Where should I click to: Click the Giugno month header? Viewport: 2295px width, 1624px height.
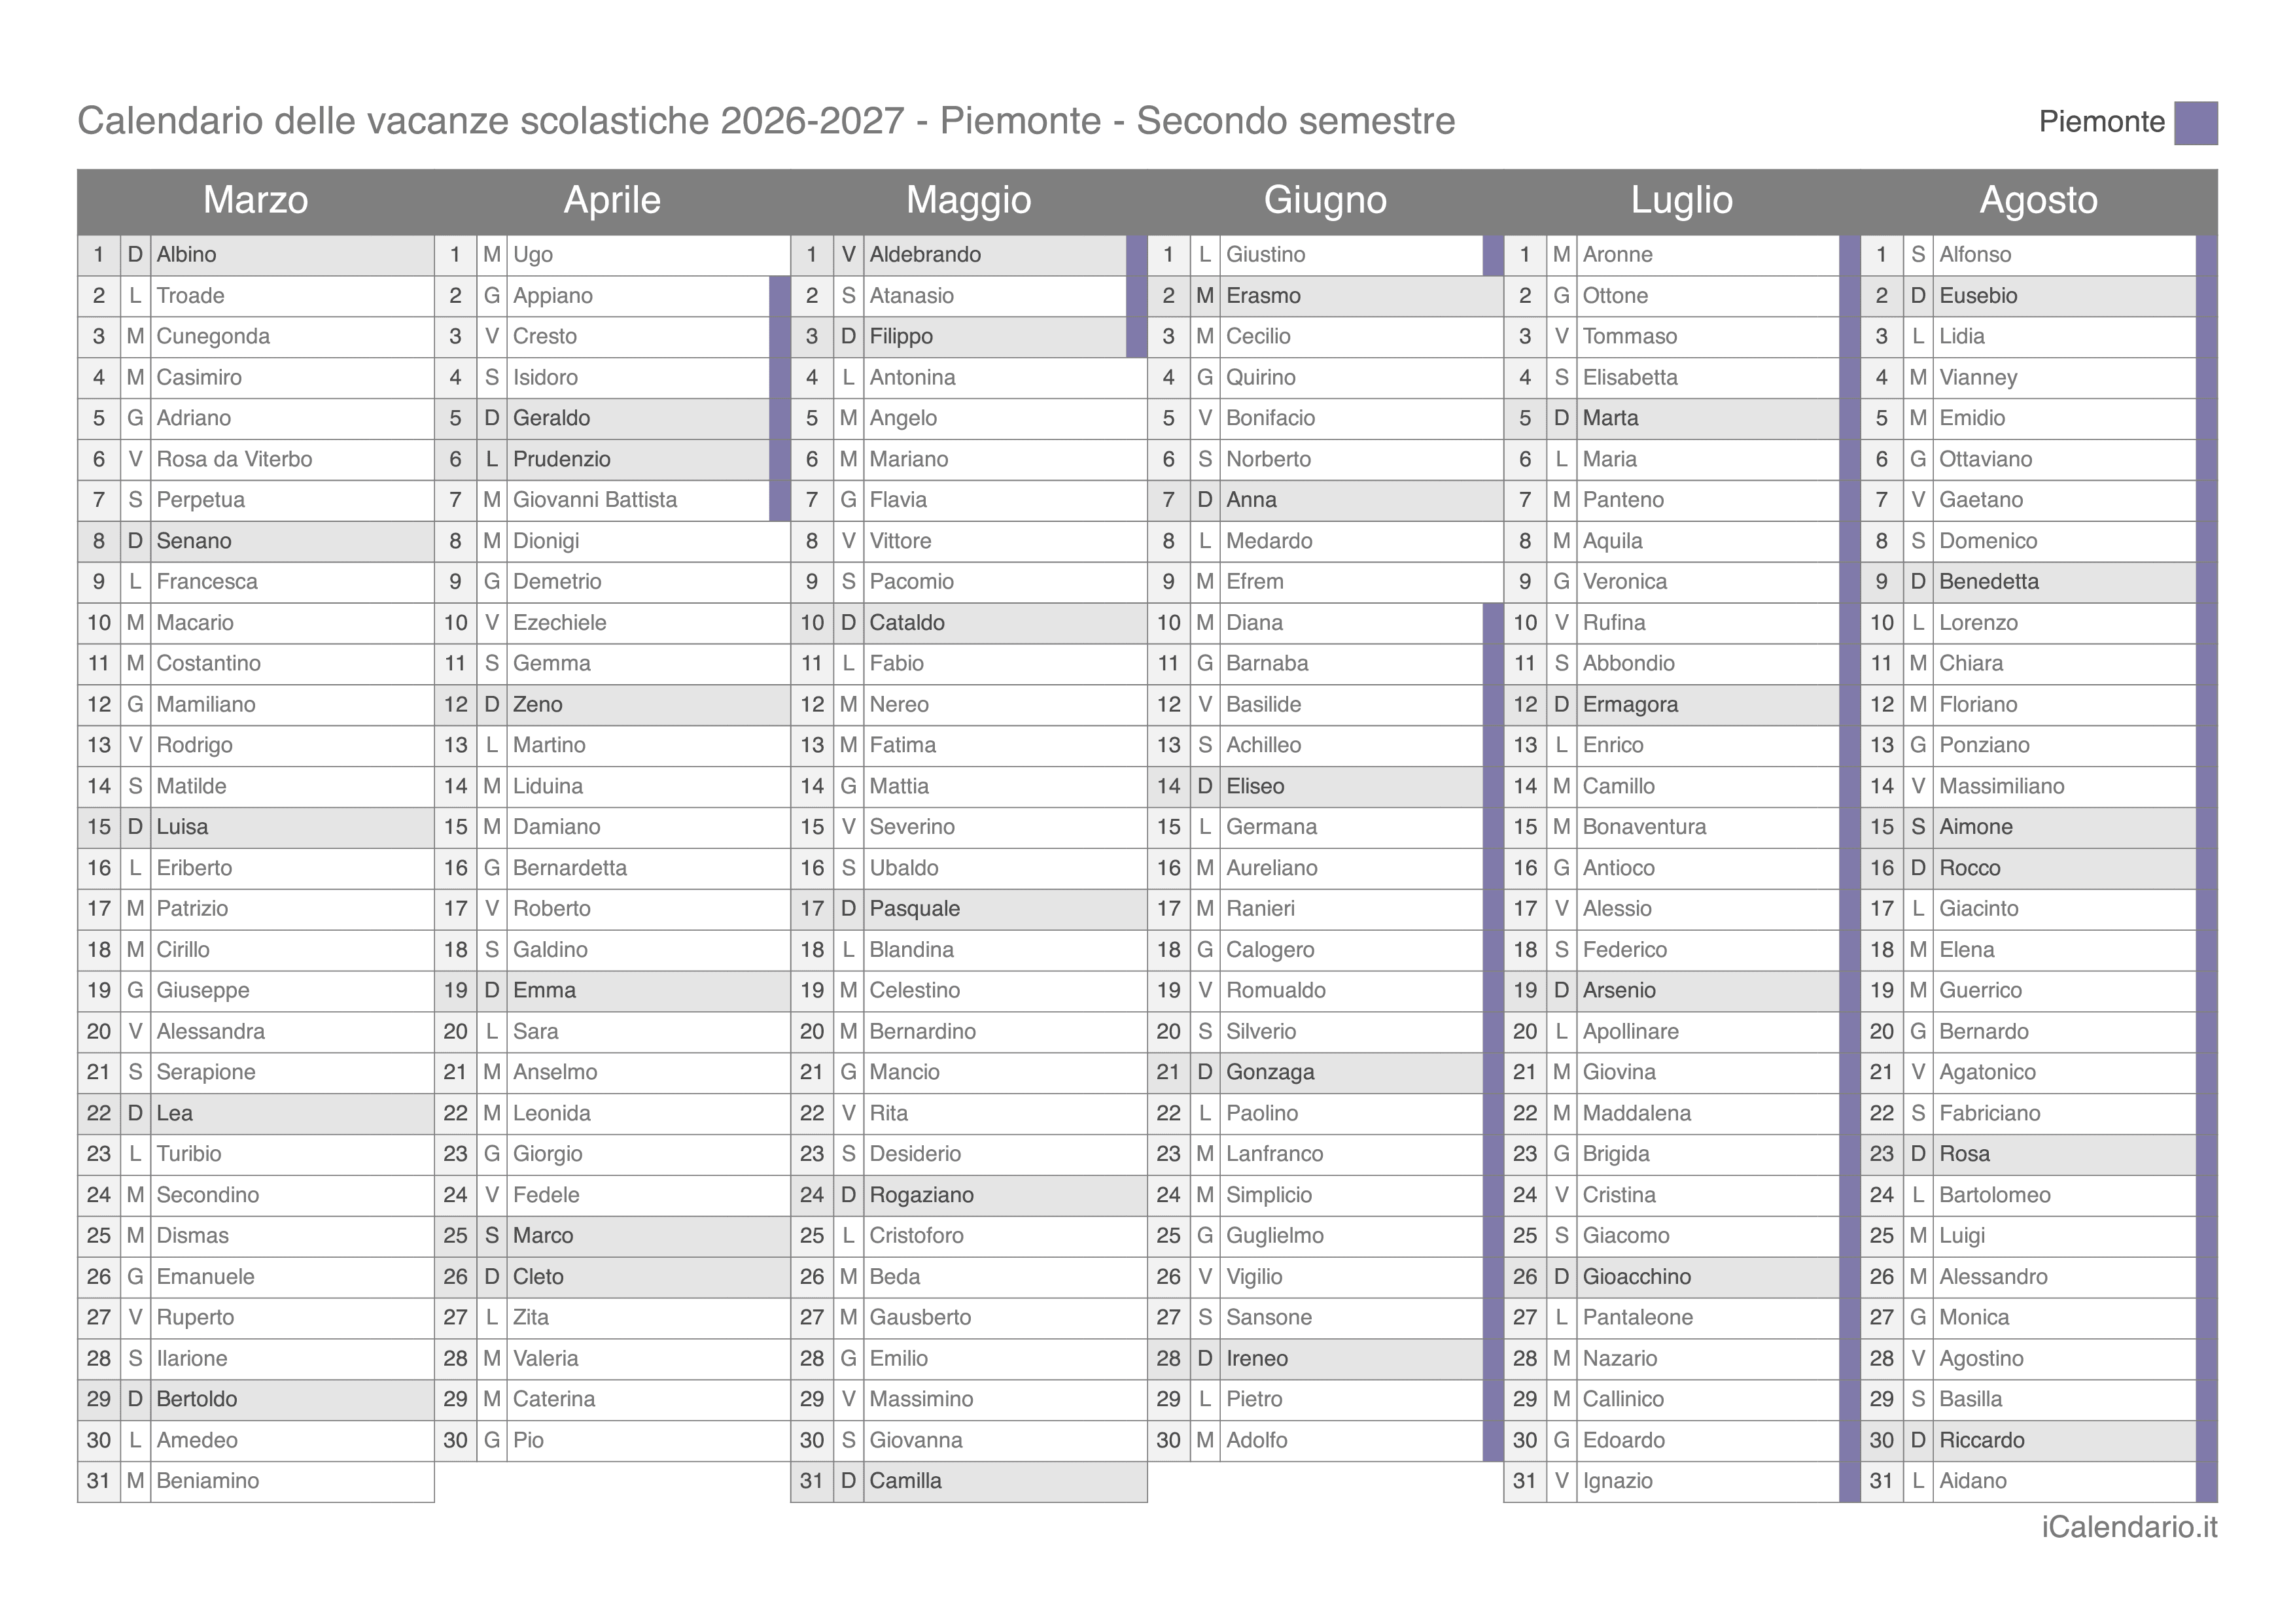click(1325, 200)
